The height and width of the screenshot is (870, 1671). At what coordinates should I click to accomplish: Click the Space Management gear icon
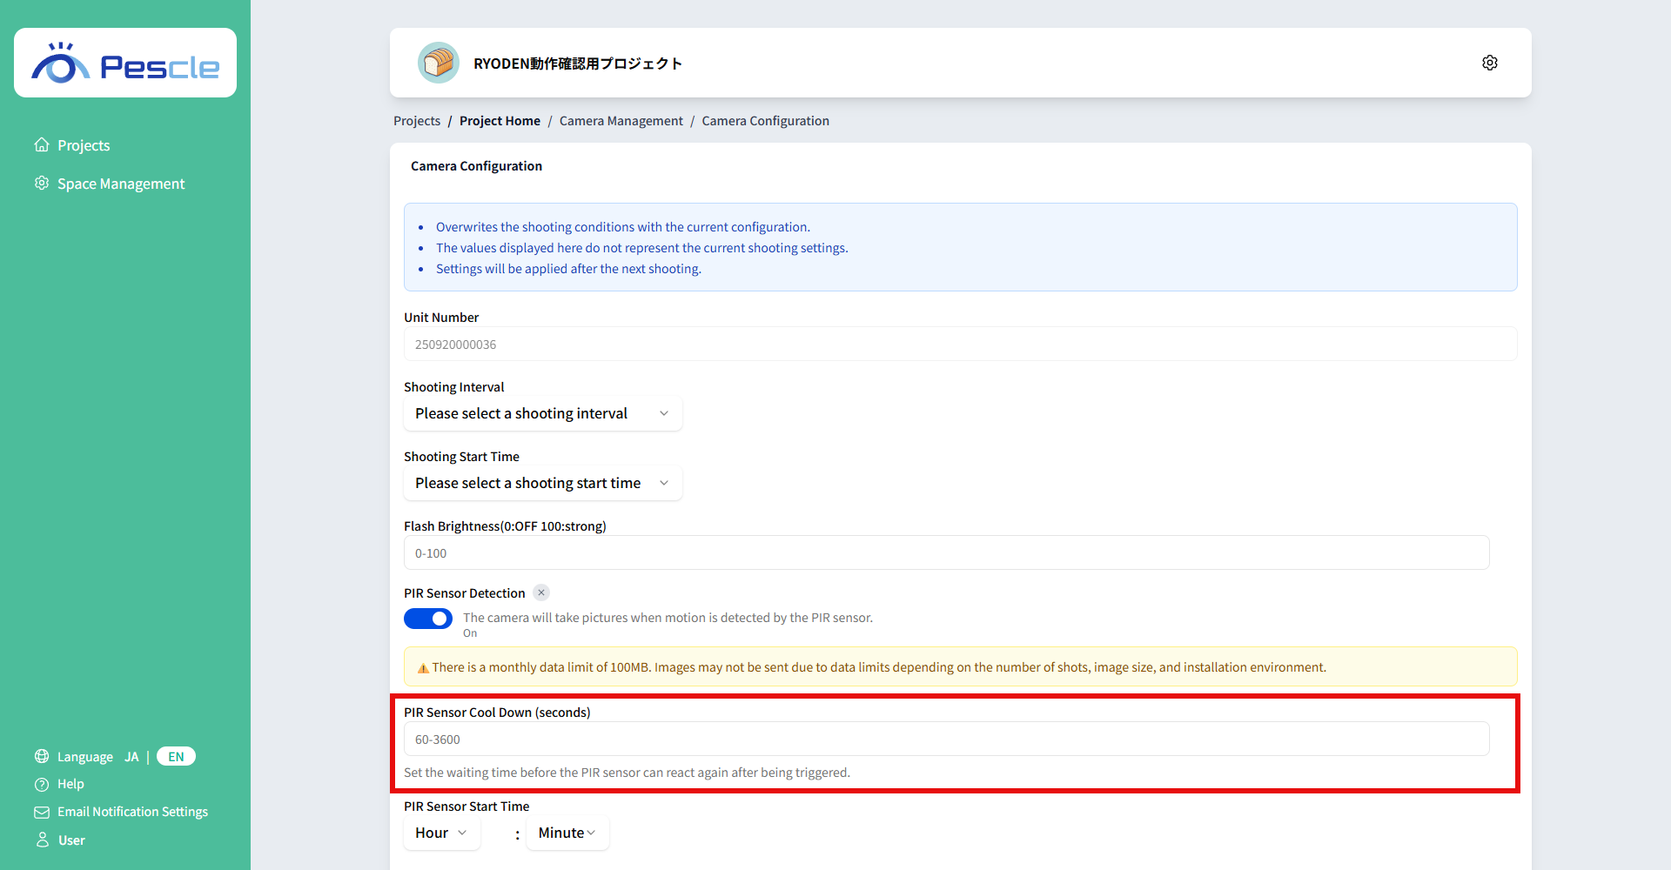(x=42, y=183)
